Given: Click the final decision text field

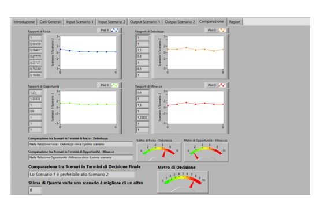Looking at the screenshot, I should [x=81, y=175].
